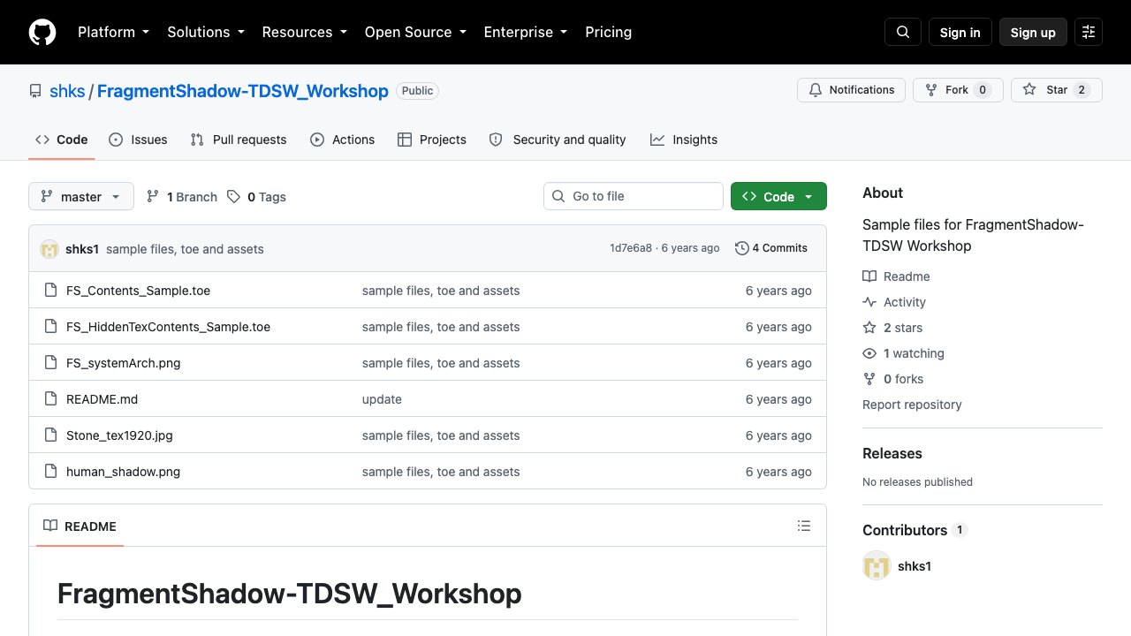Open the appearance settings icon button
The width and height of the screenshot is (1131, 636).
click(1089, 32)
